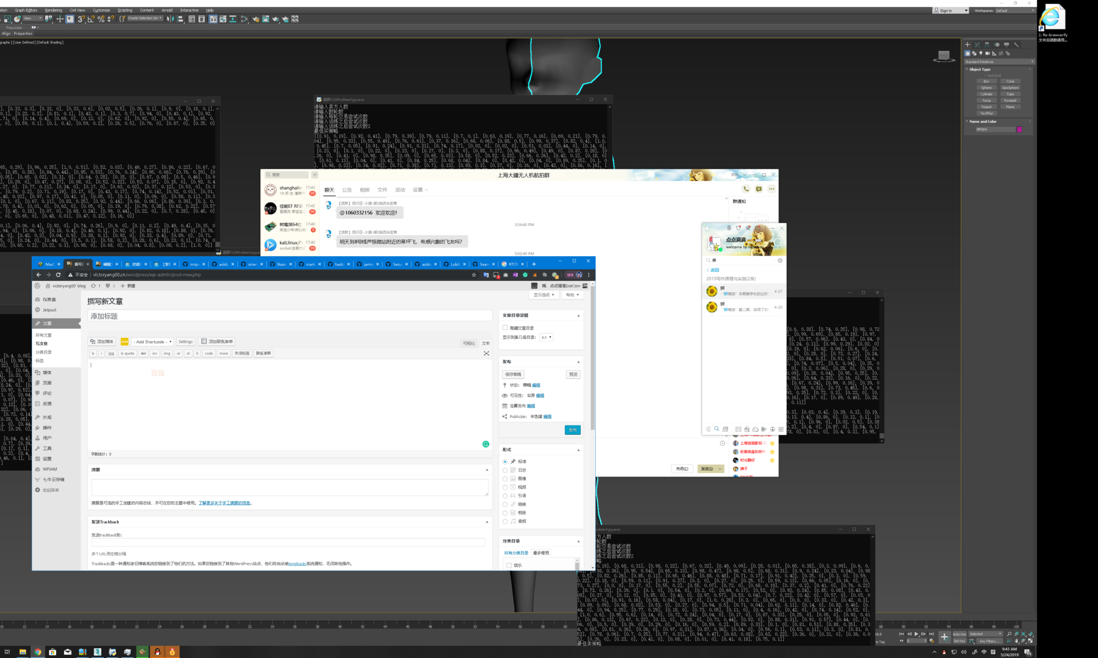Select the Shapes category in Create panel
1098x658 pixels.
click(974, 53)
